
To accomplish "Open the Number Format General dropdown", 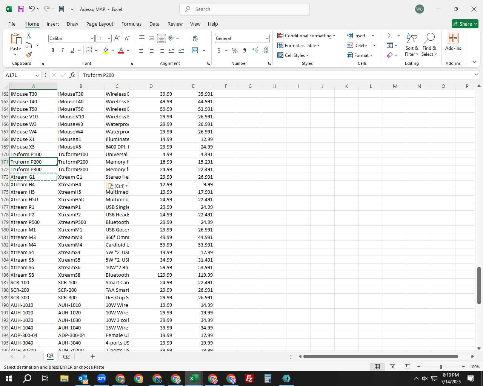I will tap(267, 38).
